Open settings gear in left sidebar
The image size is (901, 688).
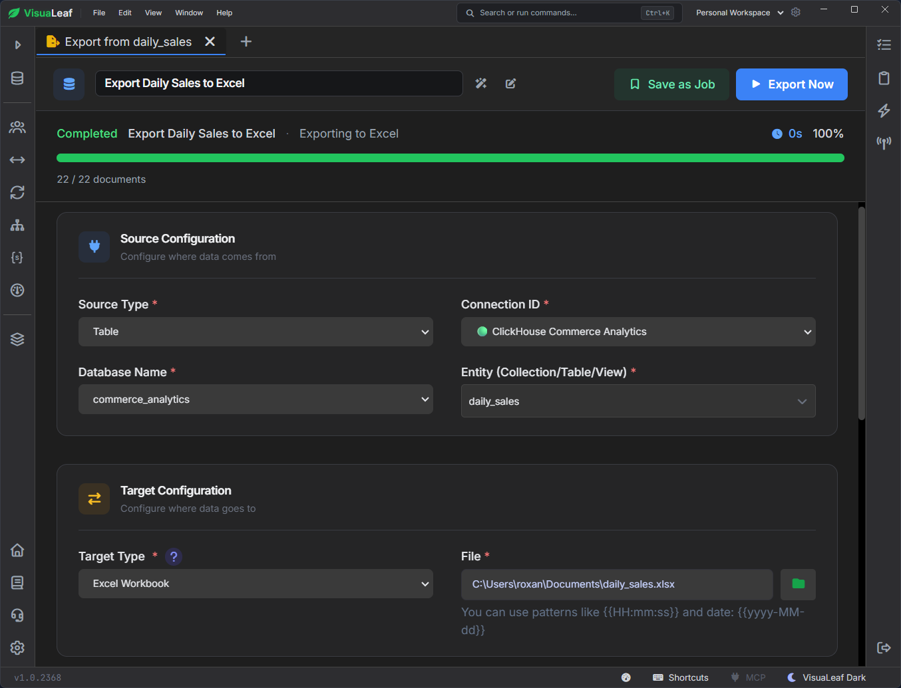tap(17, 647)
